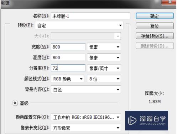Viewport: 178px width, 134px height.
Task: Click the 确定 button
Action: tap(155, 16)
